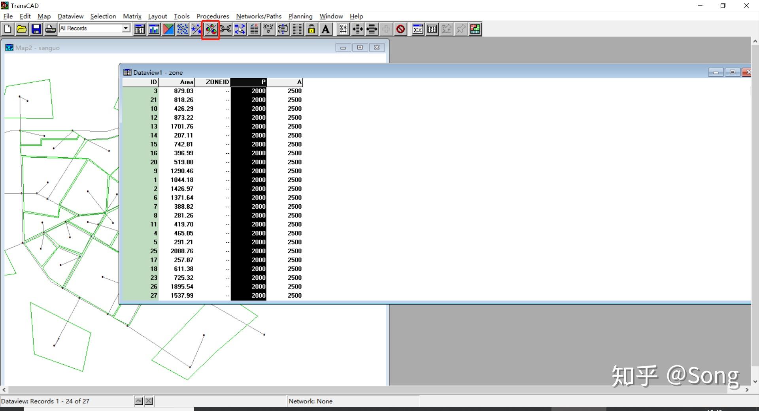This screenshot has width=759, height=411.
Task: Open new dataview table icon
Action: tap(140, 29)
